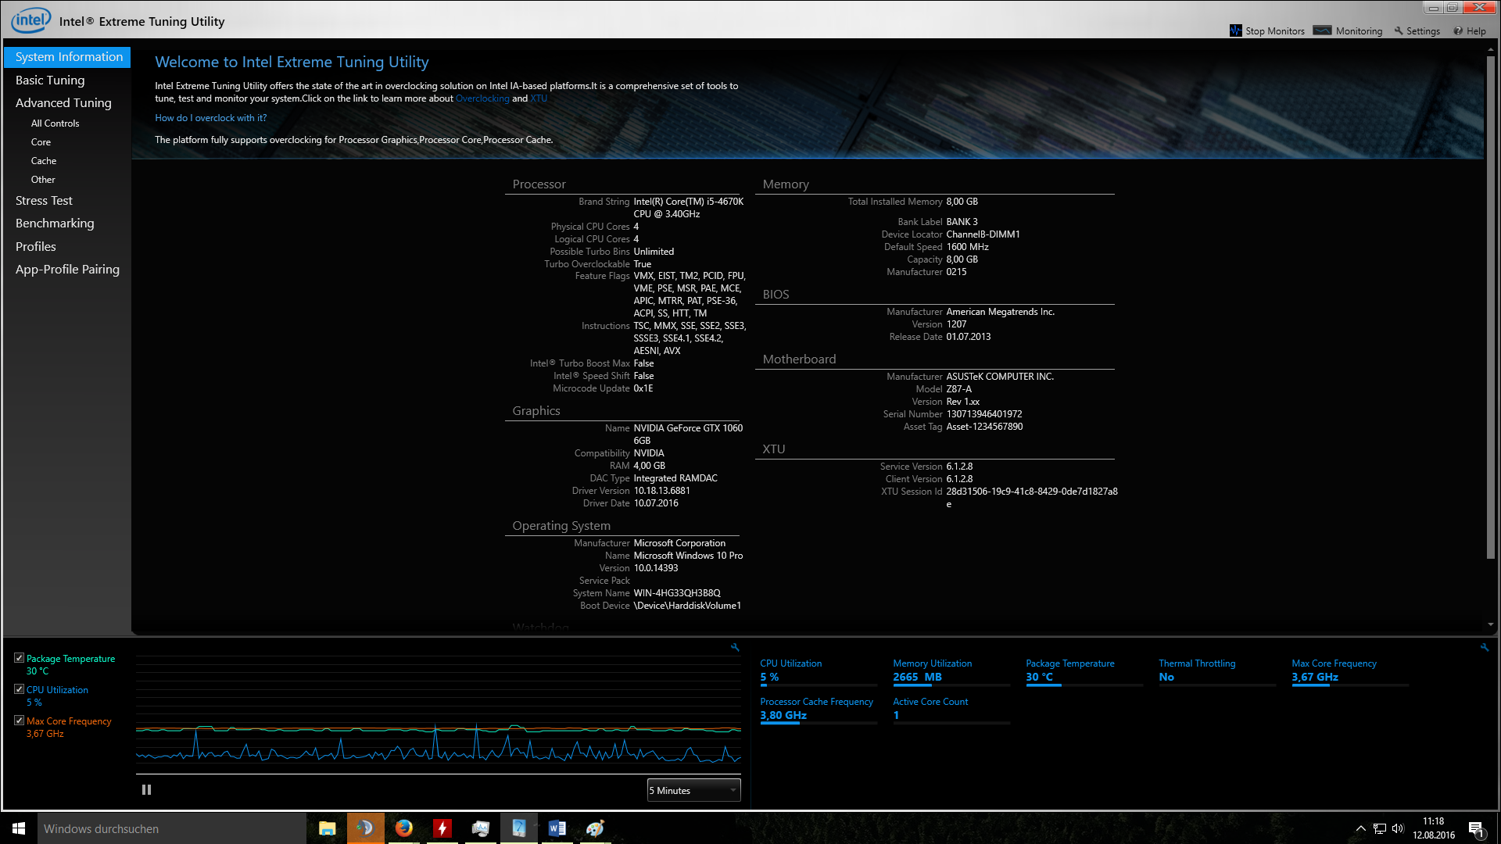The image size is (1501, 844).
Task: Click the 'How do I overclock with it?' link
Action: click(x=210, y=118)
